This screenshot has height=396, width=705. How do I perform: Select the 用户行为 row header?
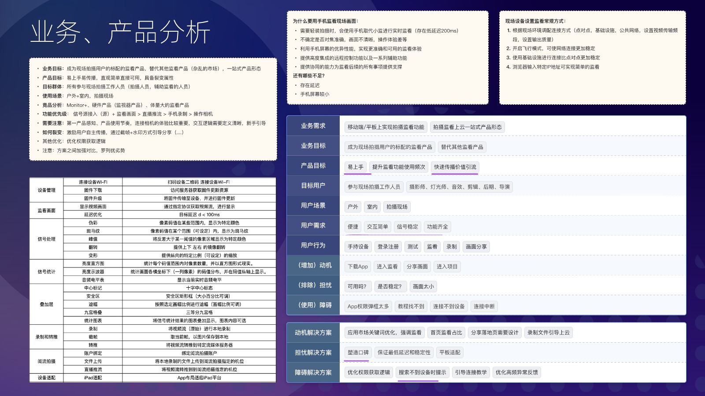click(x=313, y=245)
